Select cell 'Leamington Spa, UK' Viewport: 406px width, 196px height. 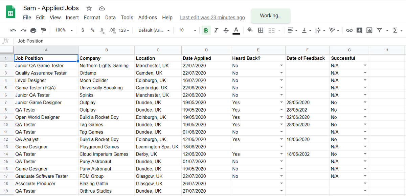click(x=158, y=147)
